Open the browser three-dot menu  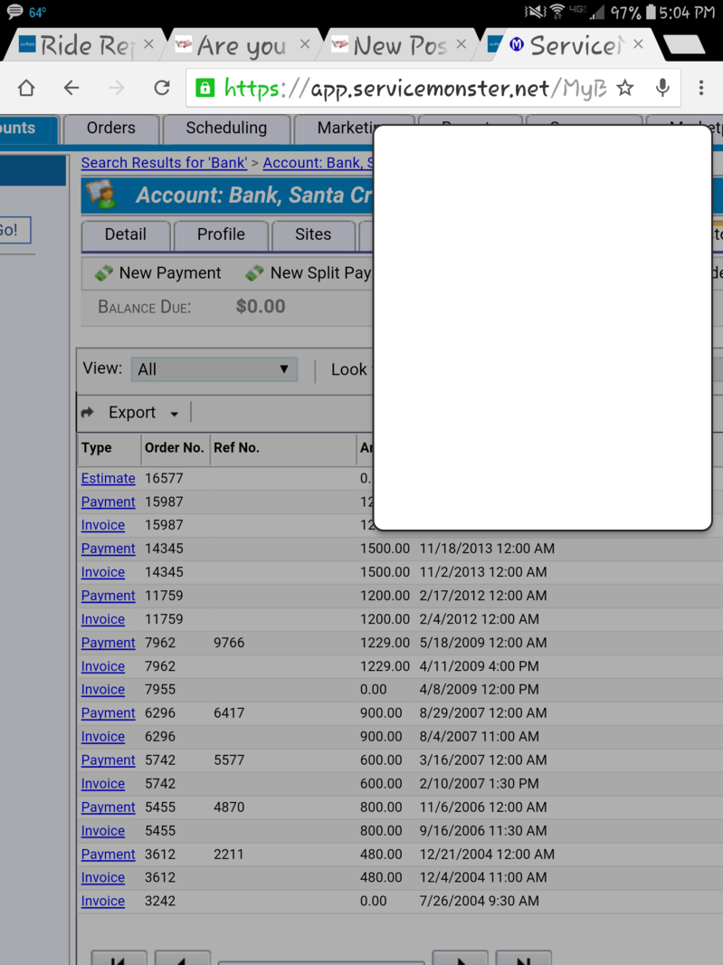[701, 88]
